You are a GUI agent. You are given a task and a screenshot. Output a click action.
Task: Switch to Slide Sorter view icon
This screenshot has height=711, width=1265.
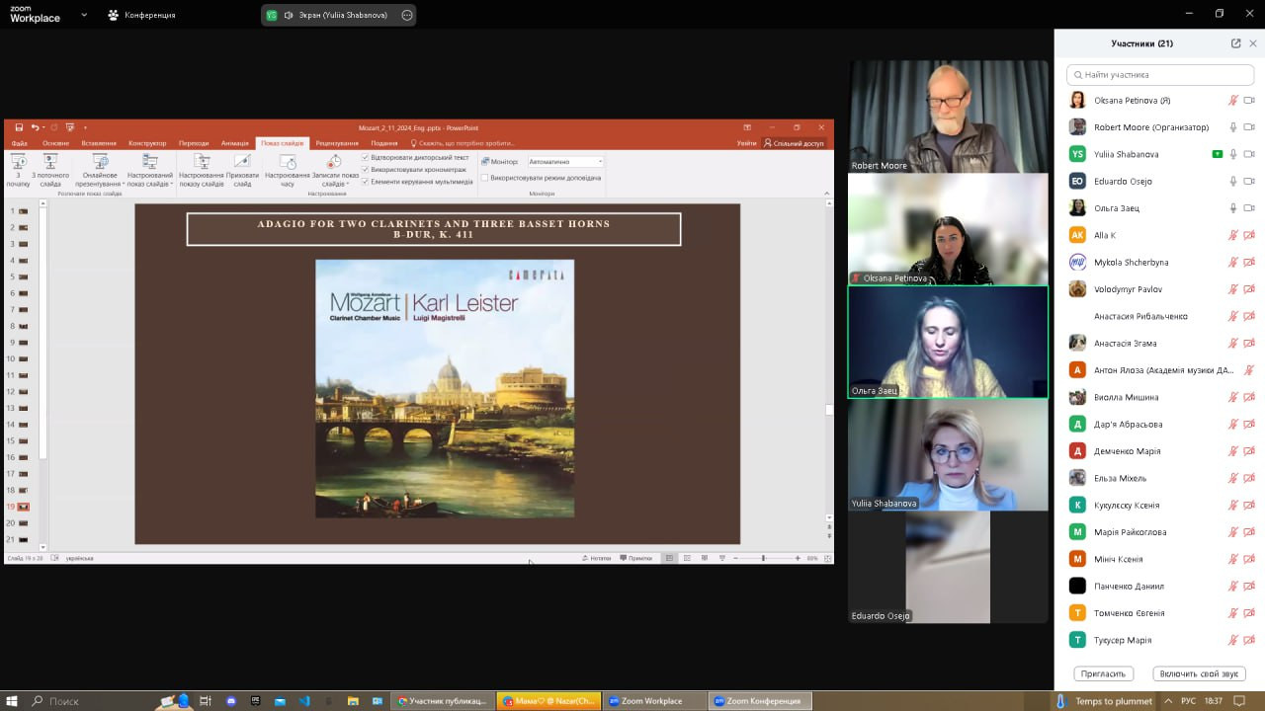click(687, 558)
